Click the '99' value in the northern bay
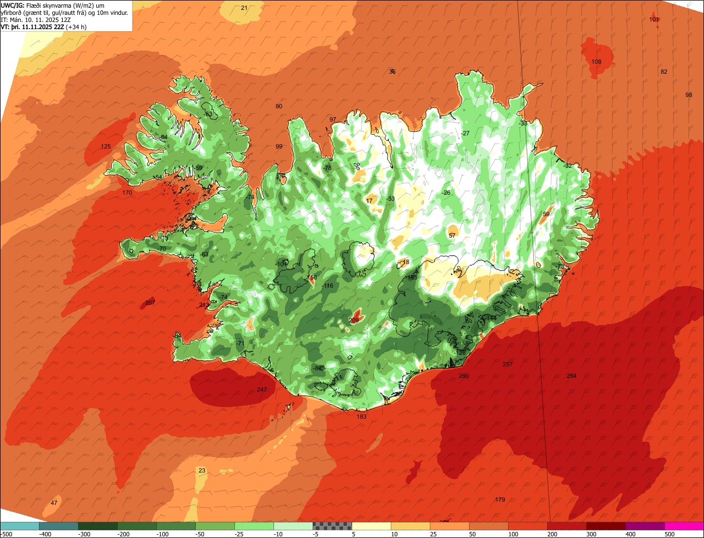This screenshot has height=538, width=704. point(279,146)
